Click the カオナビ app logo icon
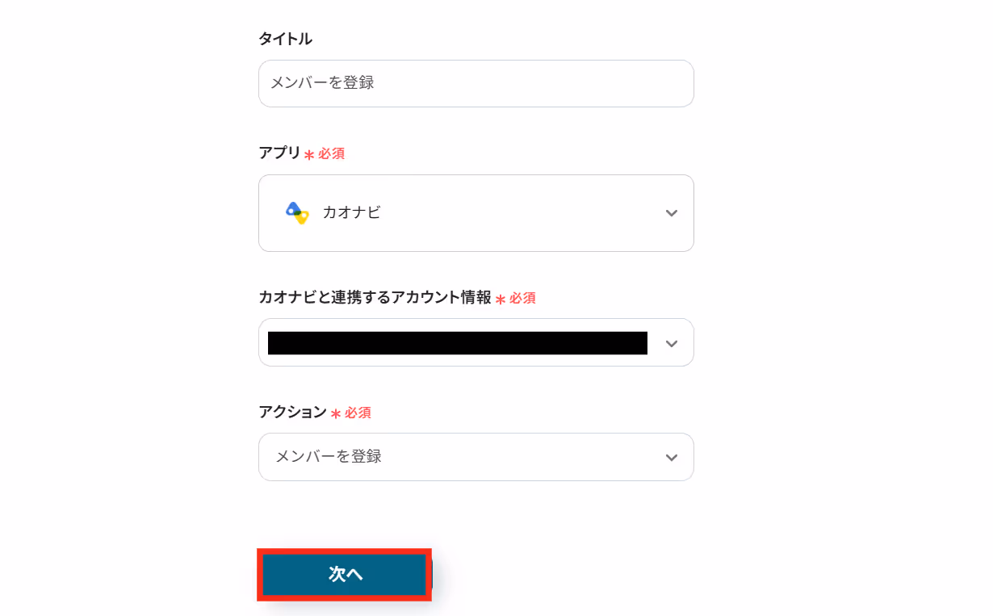993x616 pixels. pos(297,212)
